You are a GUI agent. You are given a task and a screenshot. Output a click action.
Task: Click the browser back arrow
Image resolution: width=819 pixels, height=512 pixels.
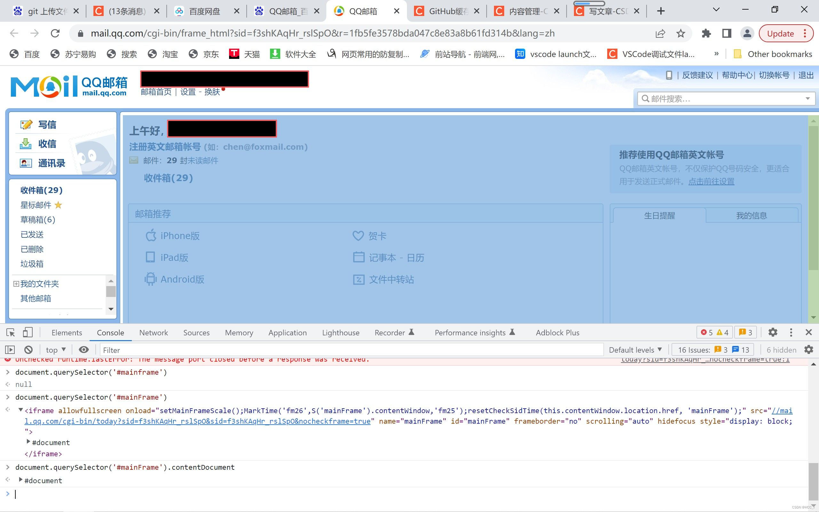coord(14,33)
